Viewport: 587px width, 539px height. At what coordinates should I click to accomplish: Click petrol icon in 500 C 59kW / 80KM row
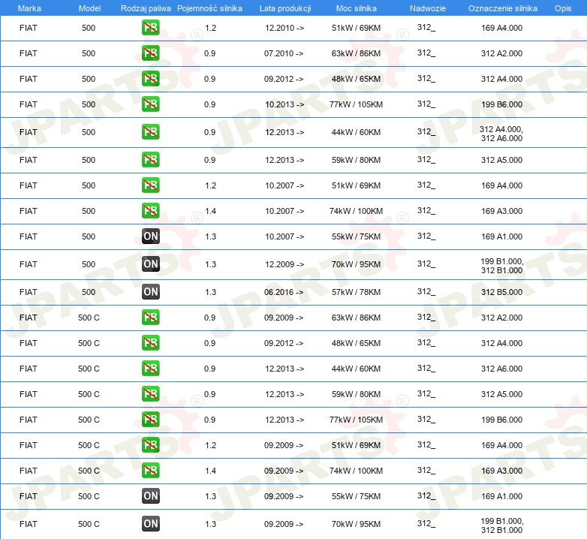pyautogui.click(x=150, y=394)
